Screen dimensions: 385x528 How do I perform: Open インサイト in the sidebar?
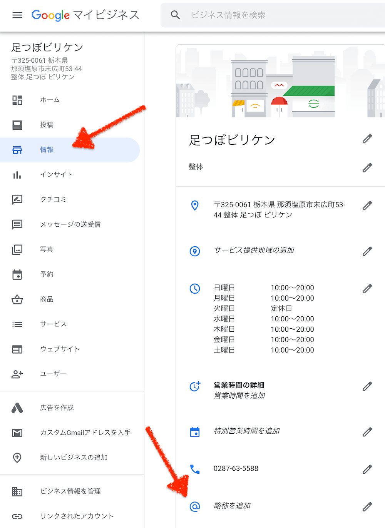[x=70, y=175]
